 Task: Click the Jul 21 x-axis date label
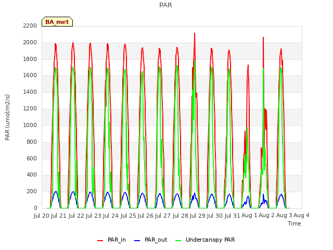[x=59, y=216]
